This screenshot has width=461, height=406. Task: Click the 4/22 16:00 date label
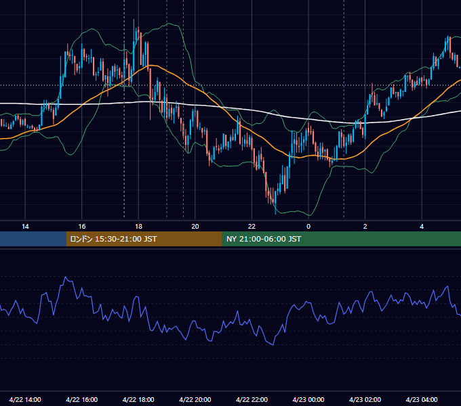coord(82,399)
